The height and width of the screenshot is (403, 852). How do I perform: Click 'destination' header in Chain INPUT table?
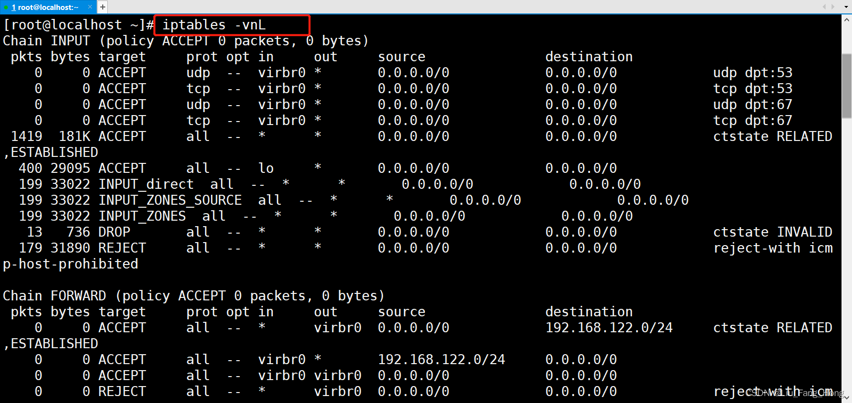click(x=589, y=57)
